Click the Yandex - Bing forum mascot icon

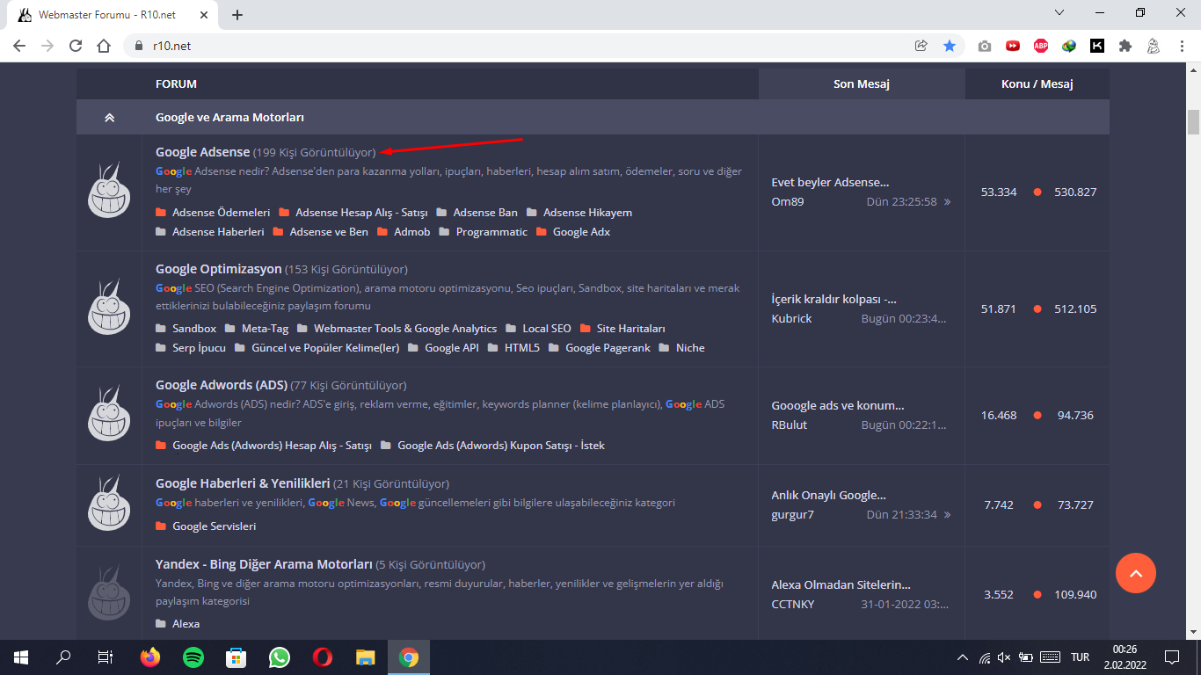click(x=109, y=593)
